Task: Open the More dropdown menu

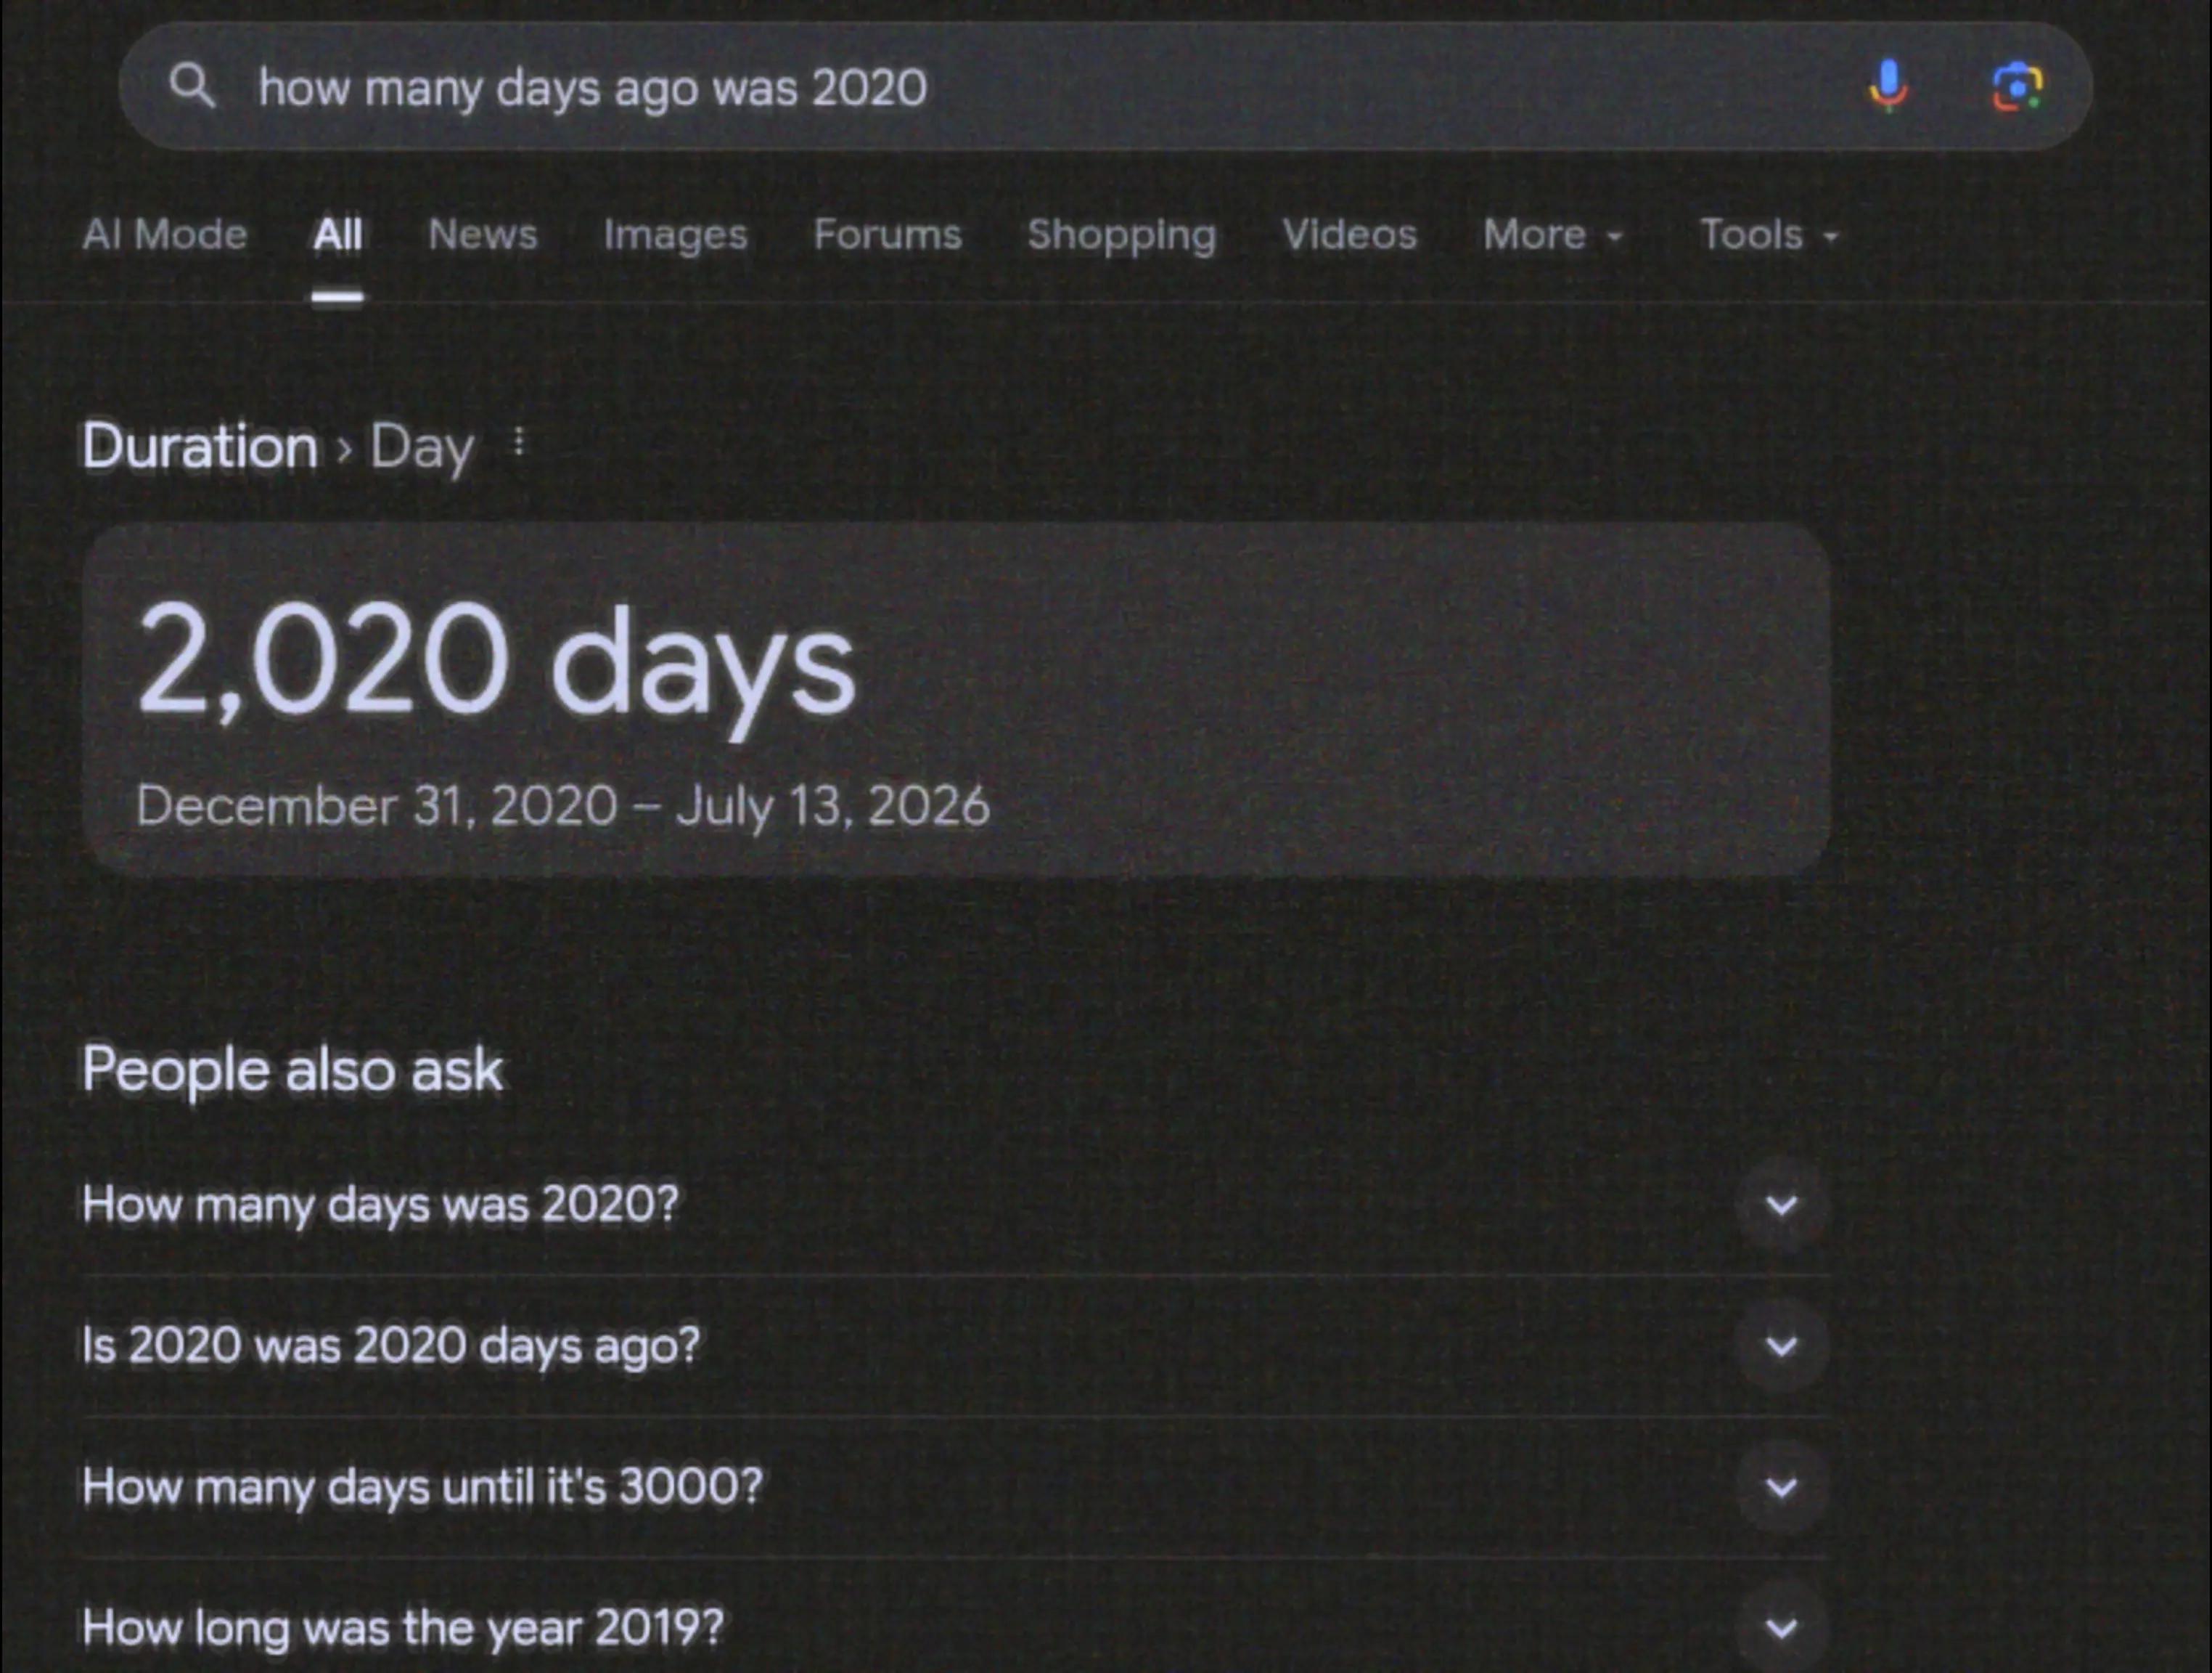Action: pyautogui.click(x=1553, y=235)
